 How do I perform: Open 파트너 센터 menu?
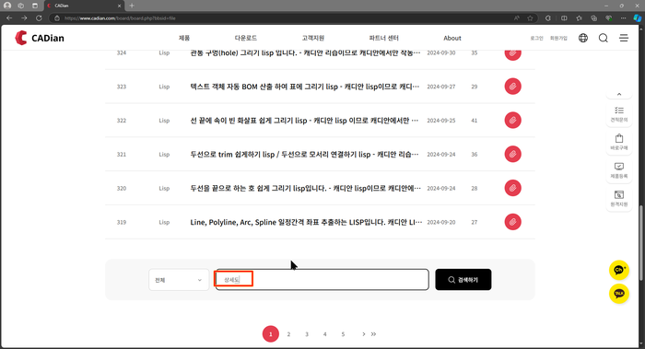[384, 38]
